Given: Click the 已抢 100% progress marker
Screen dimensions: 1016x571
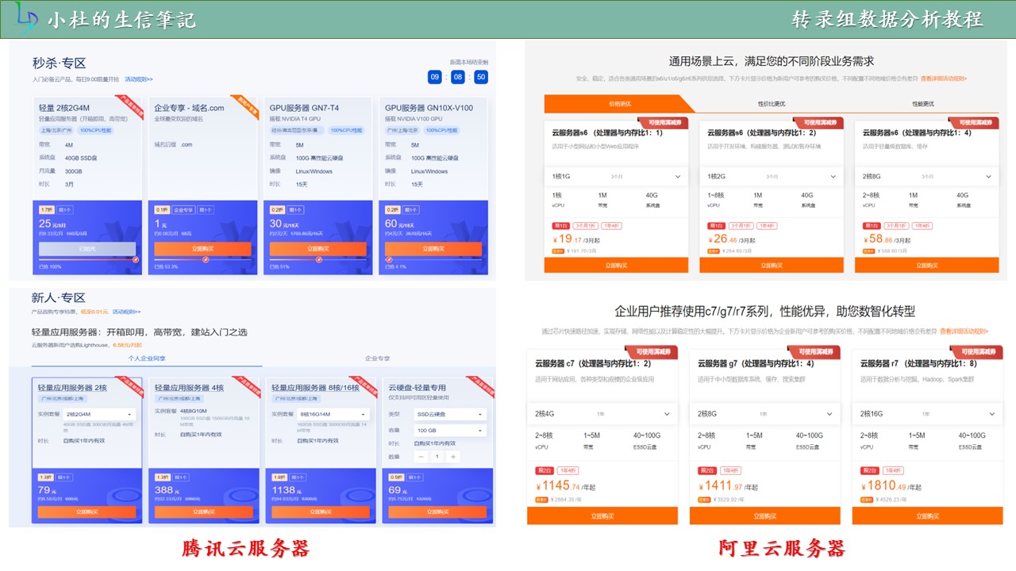Looking at the screenshot, I should [136, 259].
